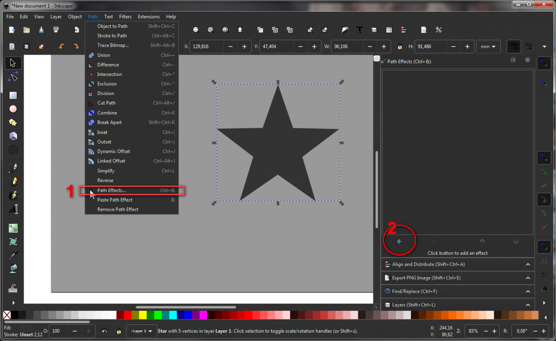The width and height of the screenshot is (556, 341).
Task: Select the Star tool
Action: click(13, 122)
